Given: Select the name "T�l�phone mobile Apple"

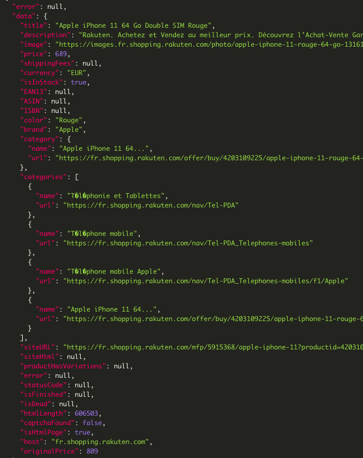Looking at the screenshot, I should (114, 272).
